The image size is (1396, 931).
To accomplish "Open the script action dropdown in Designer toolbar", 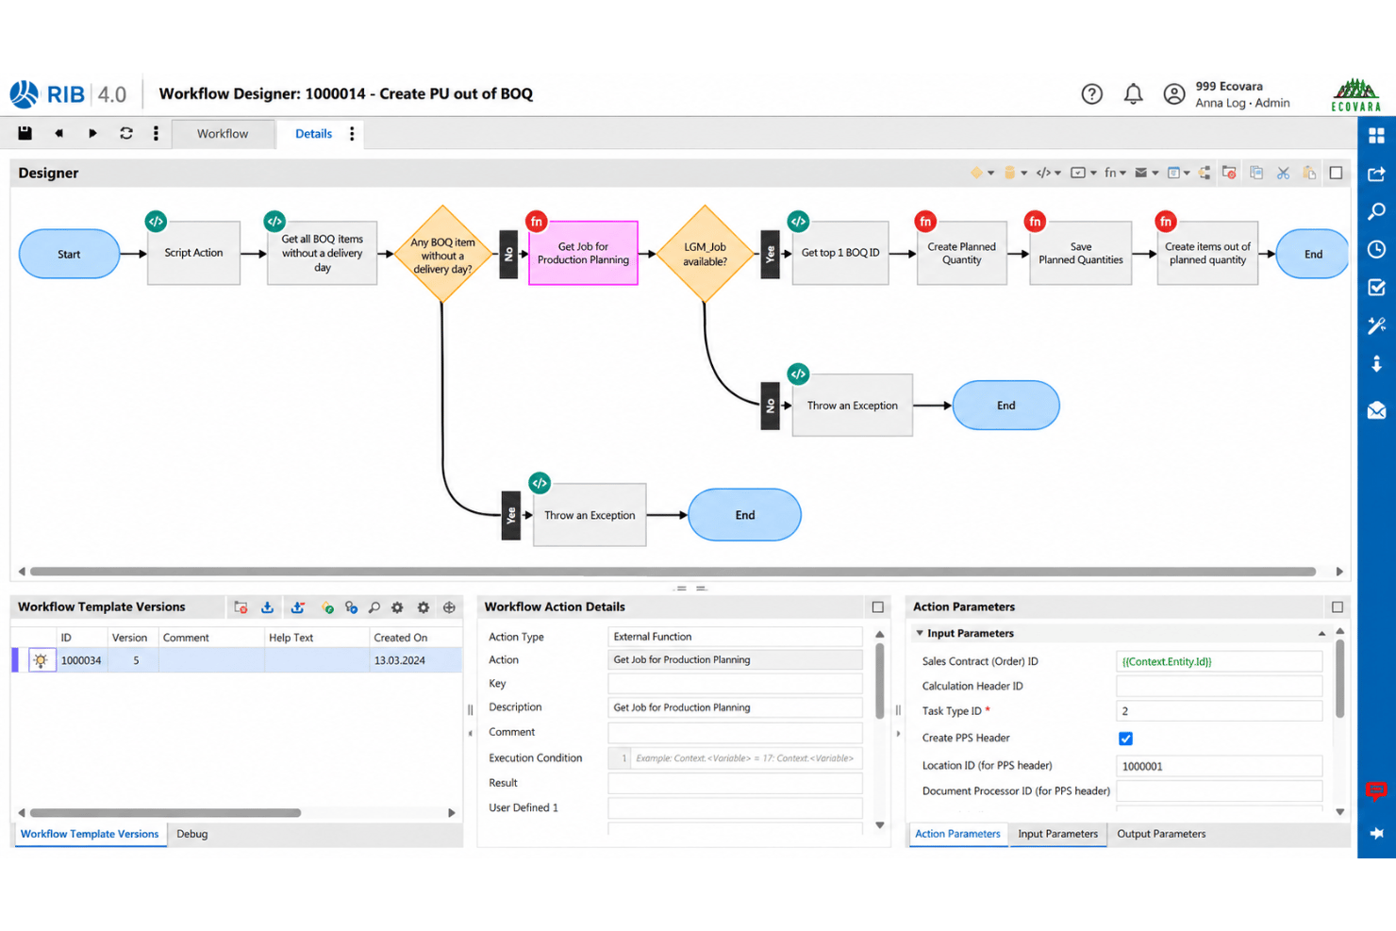I will pos(1049,173).
